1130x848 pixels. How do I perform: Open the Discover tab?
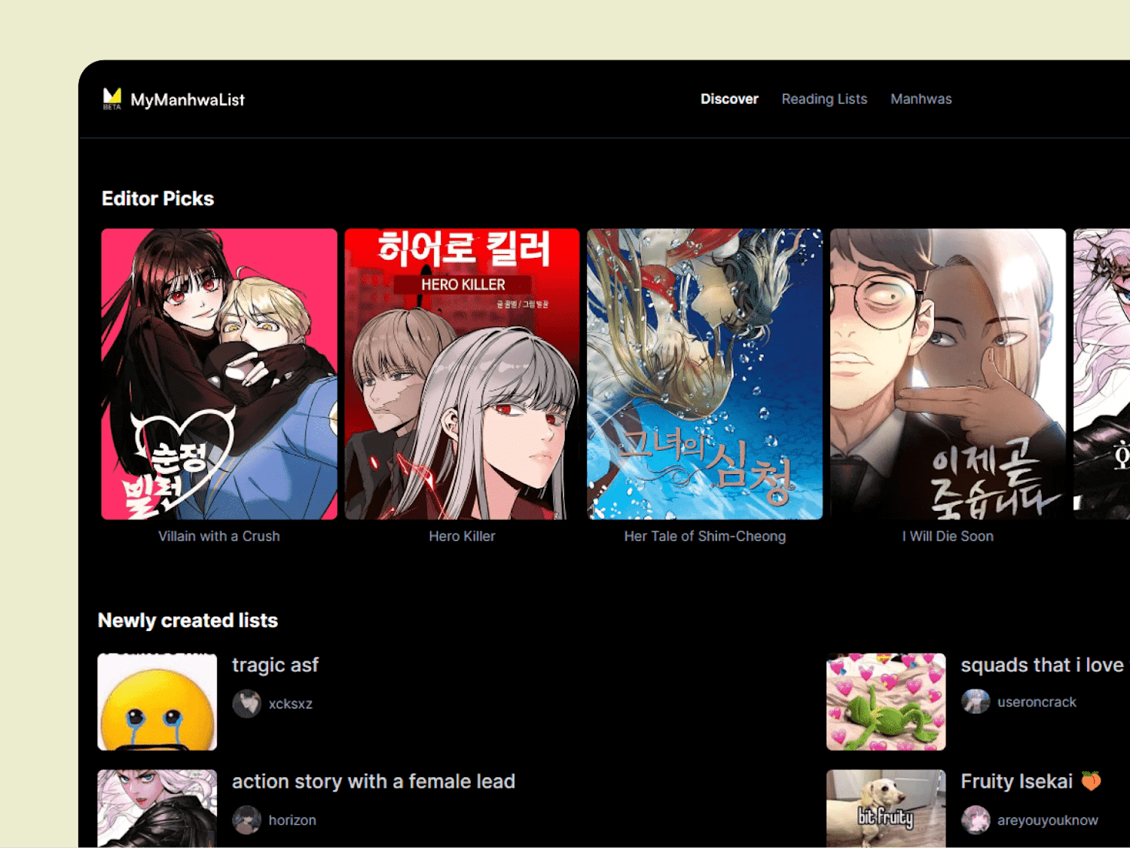coord(729,99)
